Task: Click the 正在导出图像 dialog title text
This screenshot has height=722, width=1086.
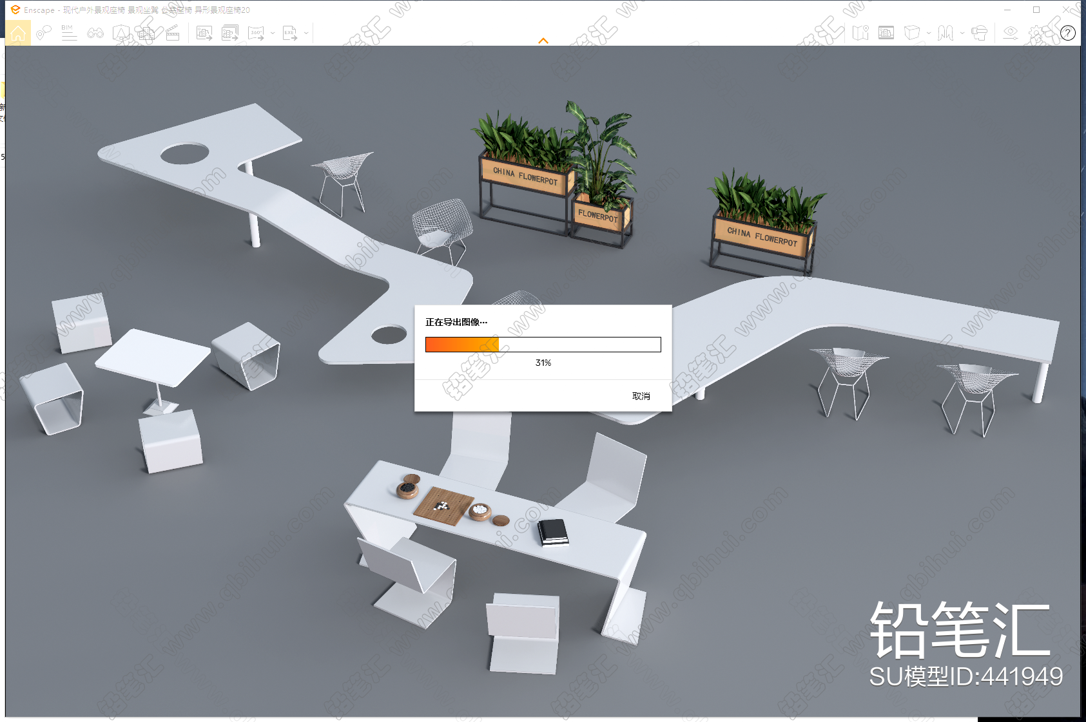Action: (456, 322)
